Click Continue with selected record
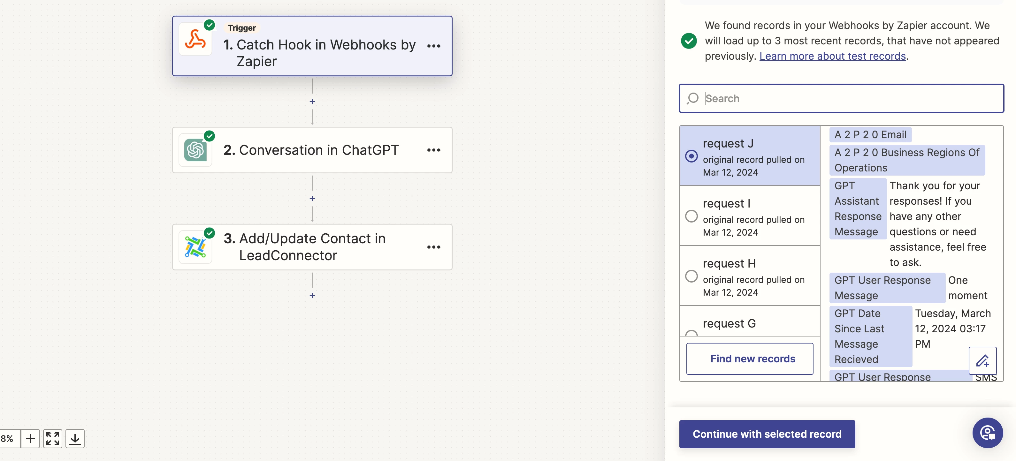Viewport: 1016px width, 461px height. tap(767, 434)
